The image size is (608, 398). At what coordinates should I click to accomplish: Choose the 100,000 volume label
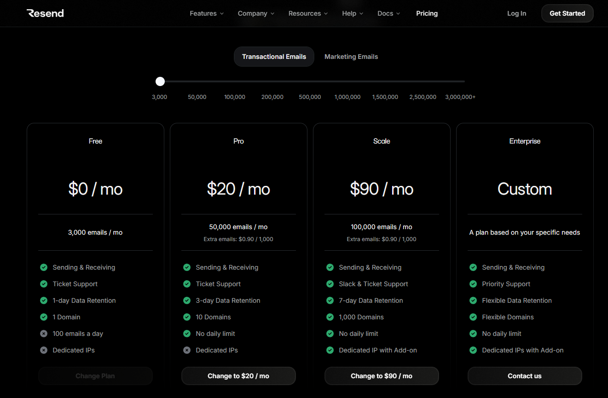coord(235,97)
